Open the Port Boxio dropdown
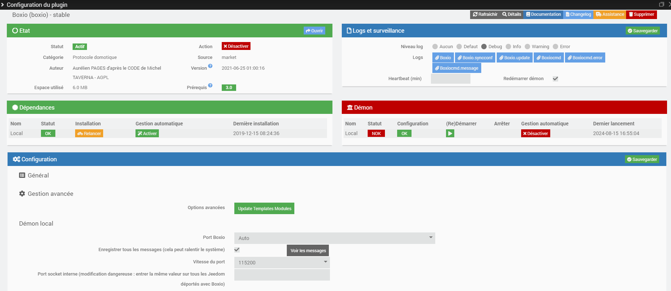This screenshot has height=291, width=671. (335, 238)
